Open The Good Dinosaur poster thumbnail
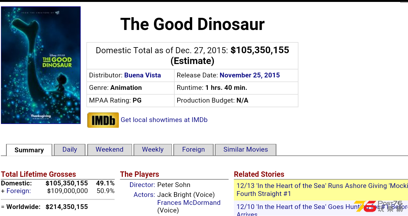 coord(41,65)
